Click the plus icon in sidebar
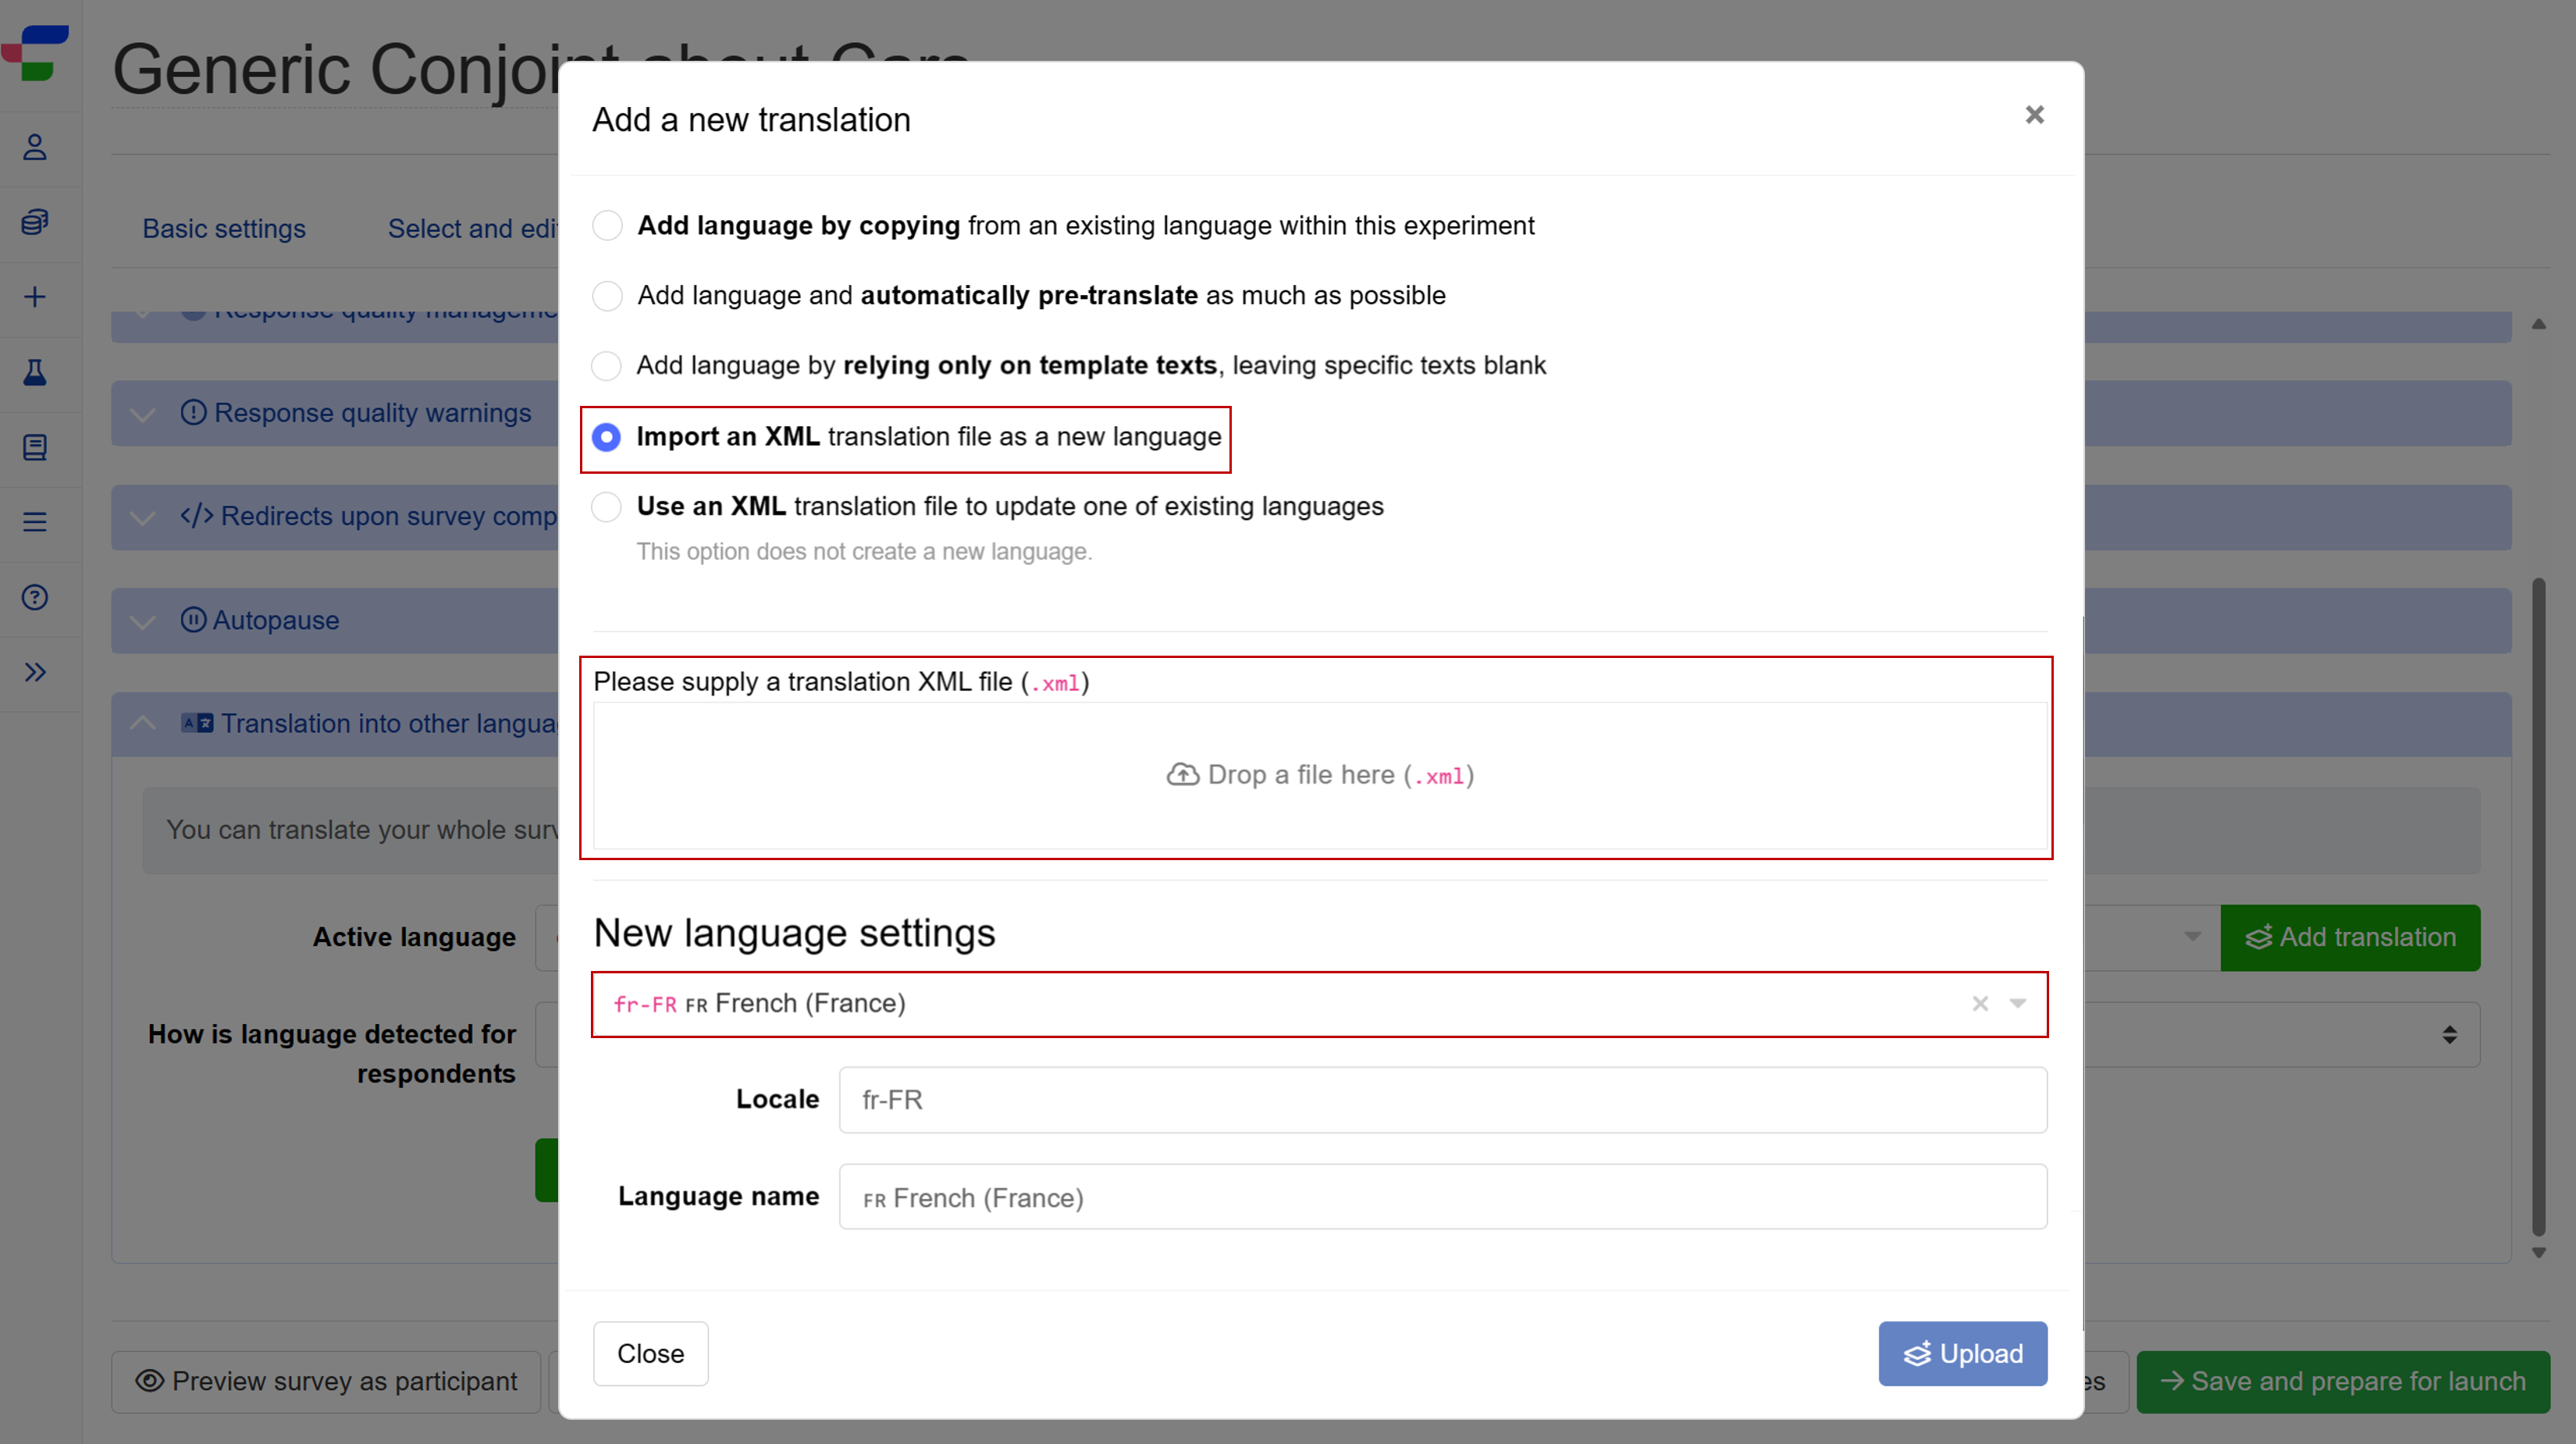 [35, 297]
